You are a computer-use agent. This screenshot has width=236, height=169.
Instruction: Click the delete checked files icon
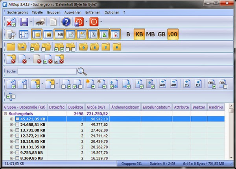[x=48, y=59]
